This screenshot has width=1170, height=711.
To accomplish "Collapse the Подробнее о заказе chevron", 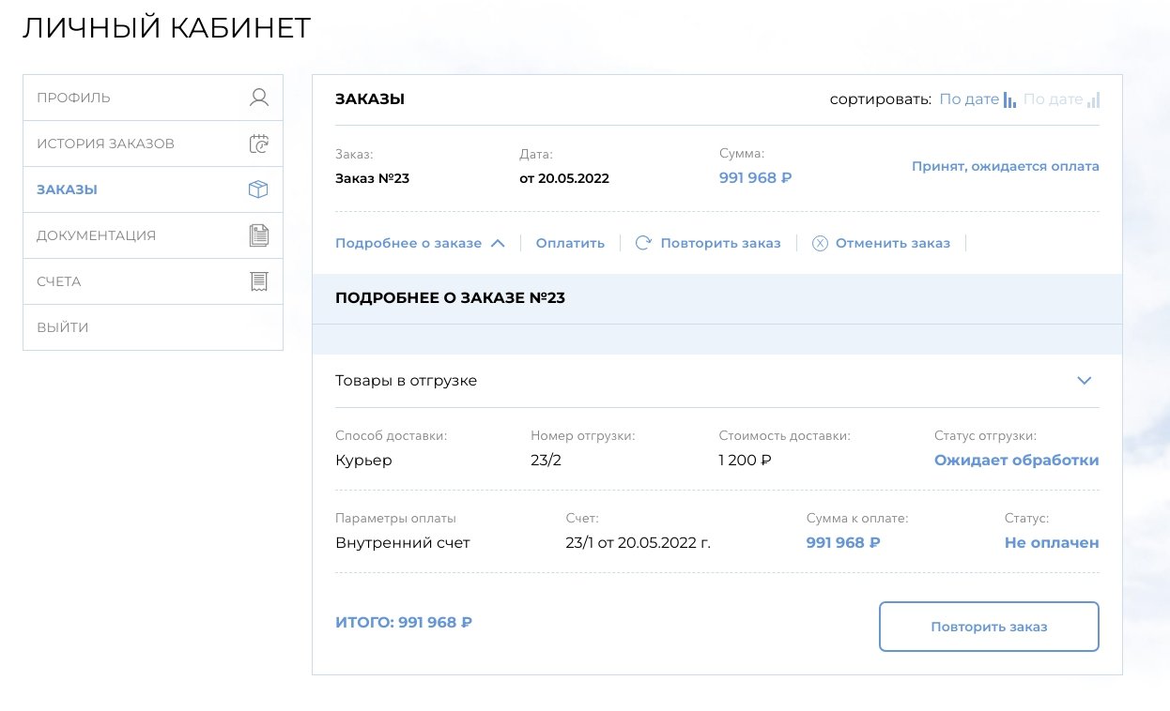I will 498,243.
